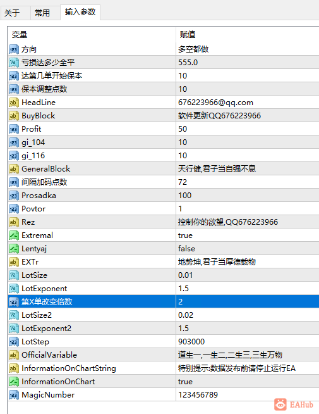
Task: Click the 地势坤,君子当厚德载物 value
Action: point(217,262)
